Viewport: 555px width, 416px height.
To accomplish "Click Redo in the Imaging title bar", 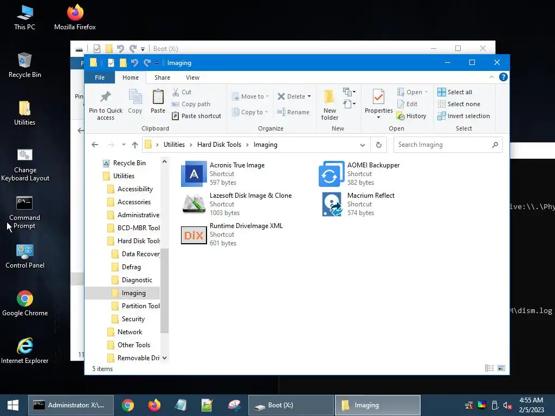I will click(147, 63).
